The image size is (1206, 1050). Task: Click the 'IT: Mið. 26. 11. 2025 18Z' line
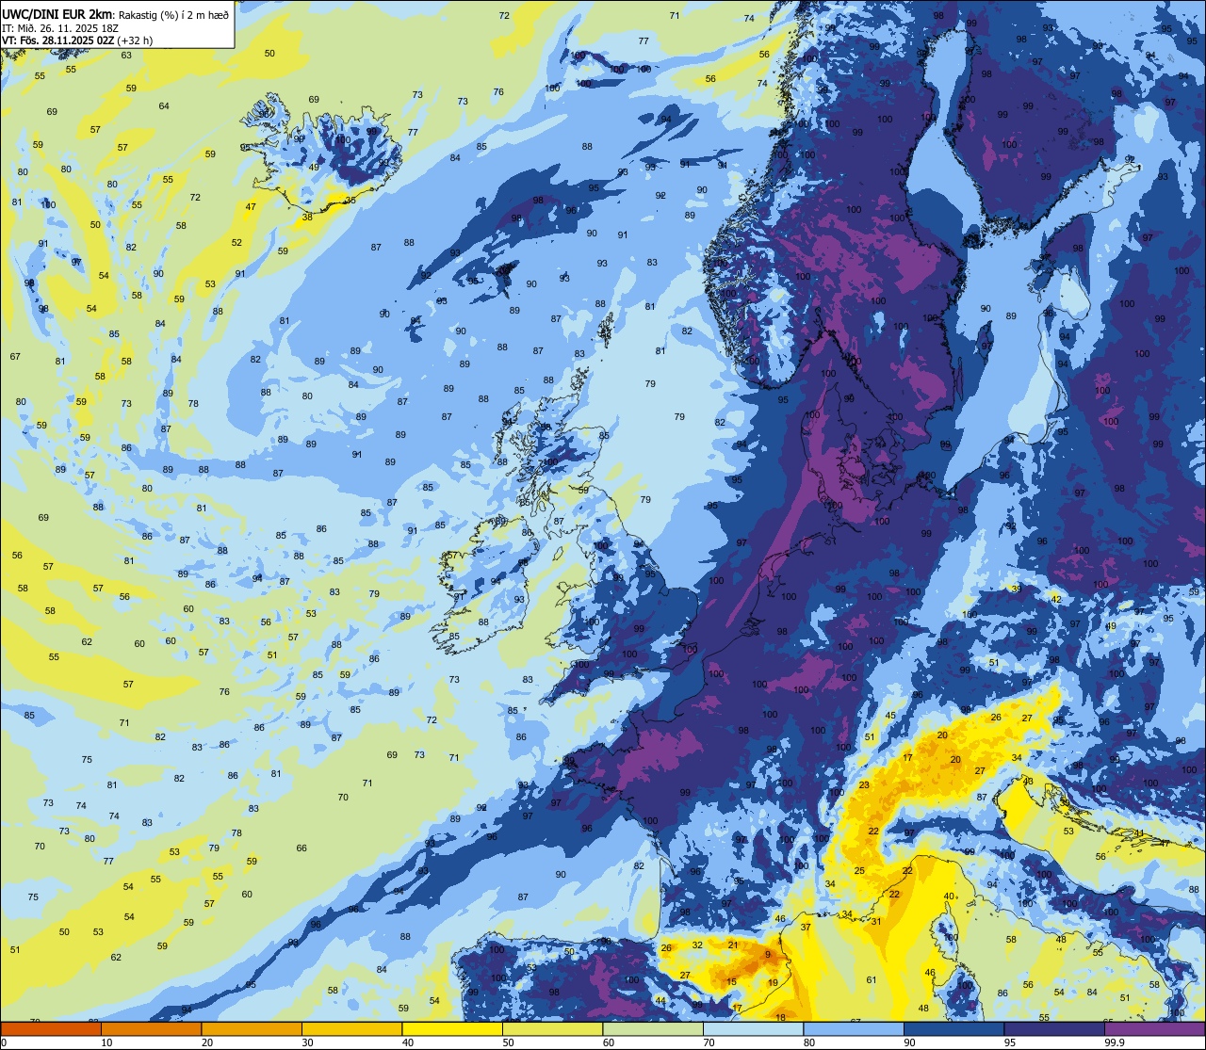click(x=62, y=27)
